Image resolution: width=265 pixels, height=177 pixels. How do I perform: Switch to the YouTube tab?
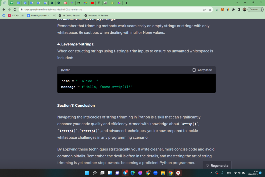pyautogui.click(x=92, y=3)
